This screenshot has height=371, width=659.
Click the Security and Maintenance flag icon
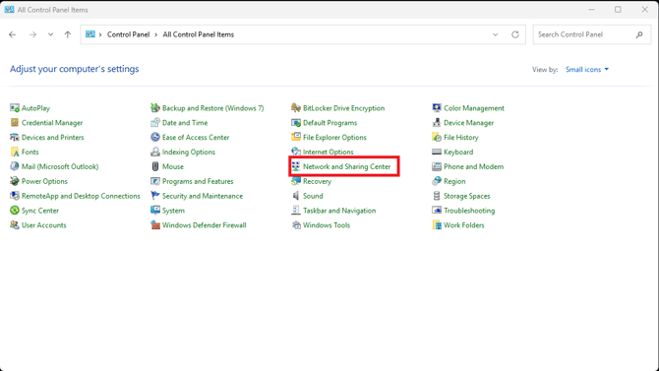click(x=155, y=196)
